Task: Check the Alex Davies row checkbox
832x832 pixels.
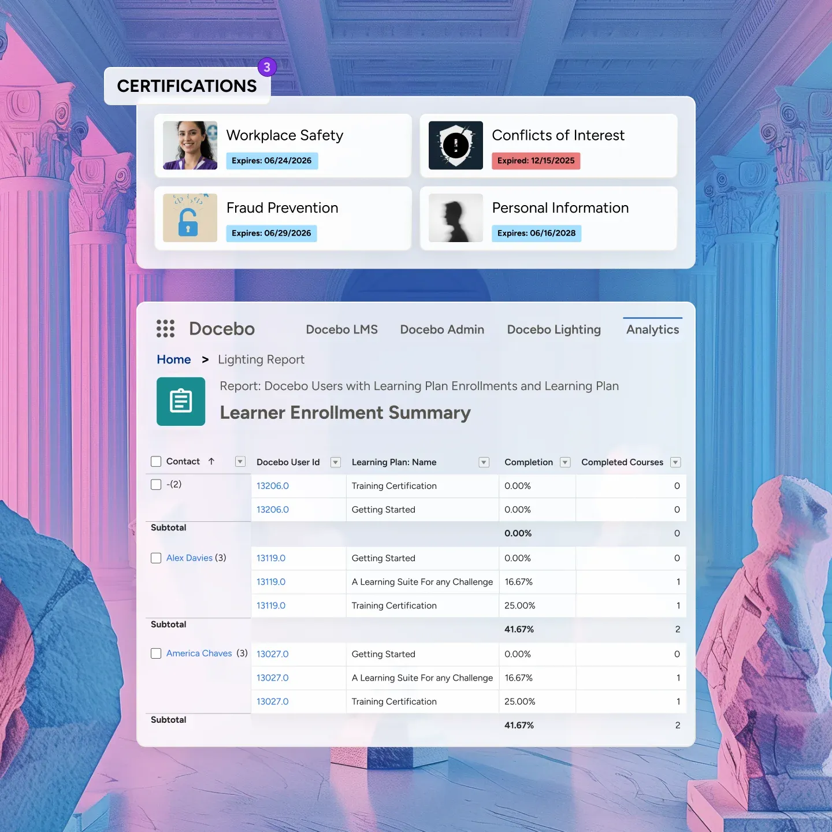Action: (156, 558)
